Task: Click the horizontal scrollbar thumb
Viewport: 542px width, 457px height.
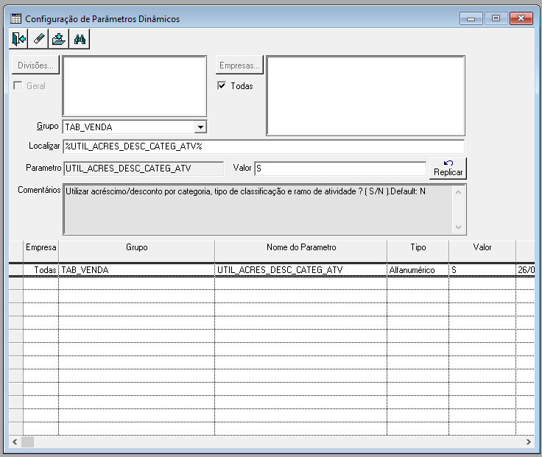Action: [x=28, y=442]
